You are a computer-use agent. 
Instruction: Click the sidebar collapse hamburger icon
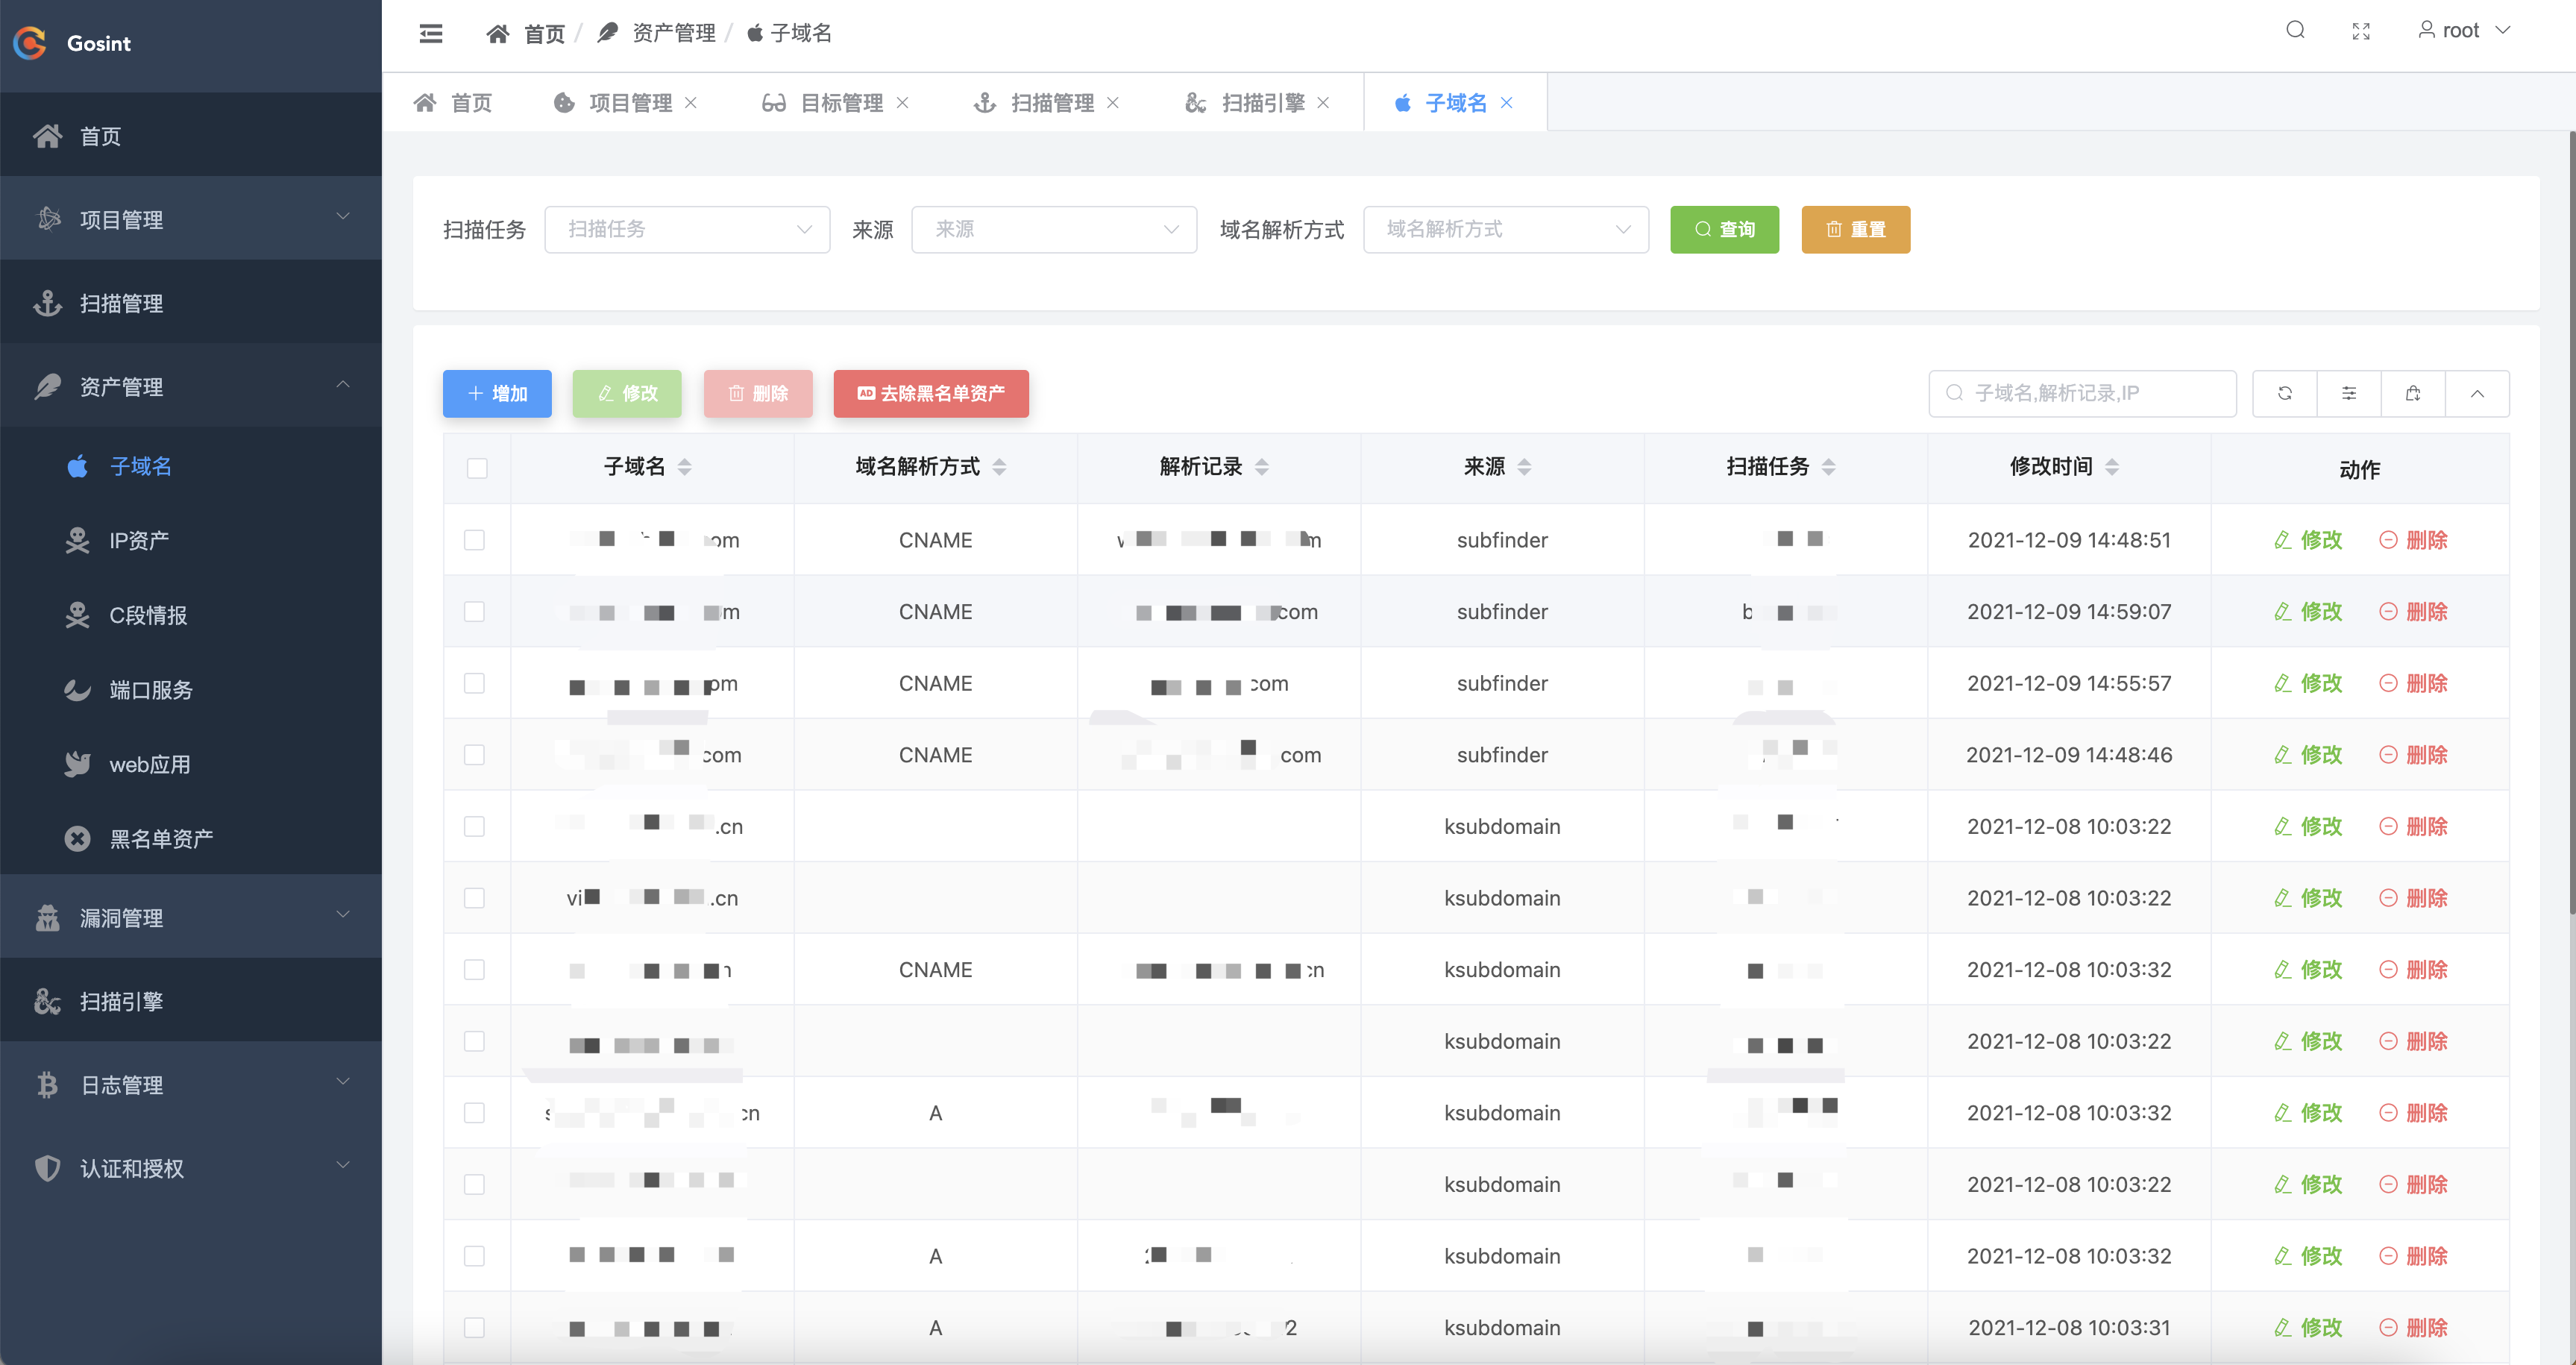(x=431, y=33)
